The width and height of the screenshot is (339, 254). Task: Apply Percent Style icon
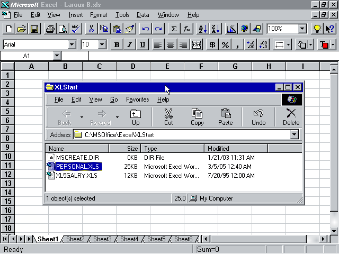coord(225,44)
